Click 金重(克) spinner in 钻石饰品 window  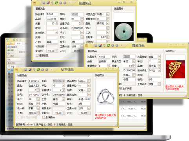tap(64, 90)
